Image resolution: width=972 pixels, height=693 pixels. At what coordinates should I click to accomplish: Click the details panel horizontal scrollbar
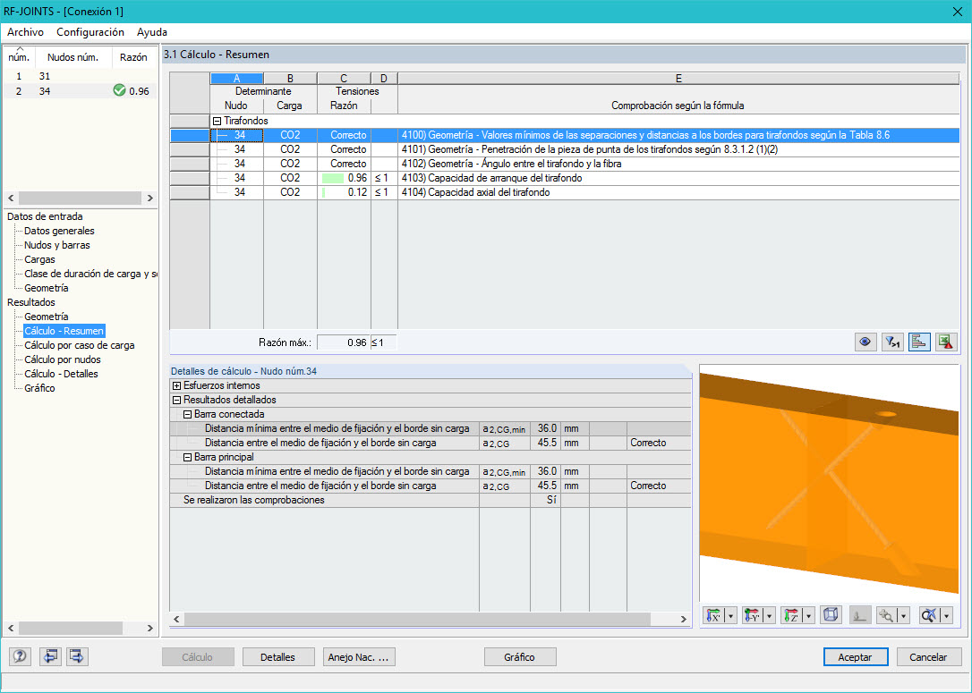pyautogui.click(x=431, y=619)
